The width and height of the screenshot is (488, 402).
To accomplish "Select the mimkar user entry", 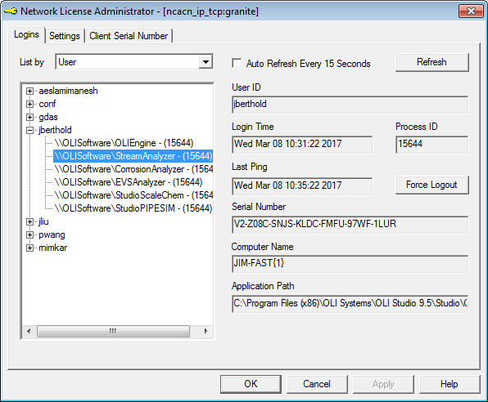I will point(53,248).
